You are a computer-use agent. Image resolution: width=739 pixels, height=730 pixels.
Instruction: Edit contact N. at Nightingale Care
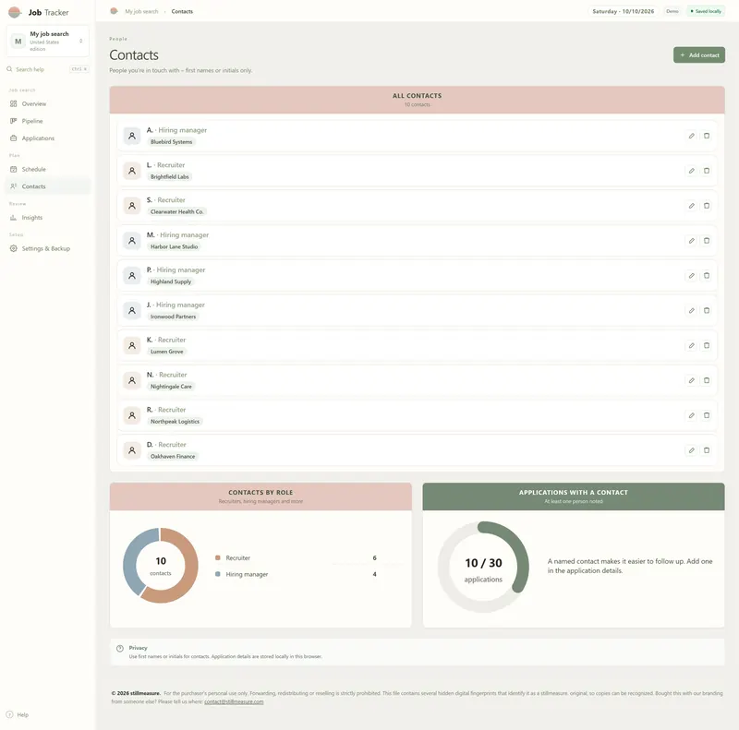coord(691,380)
